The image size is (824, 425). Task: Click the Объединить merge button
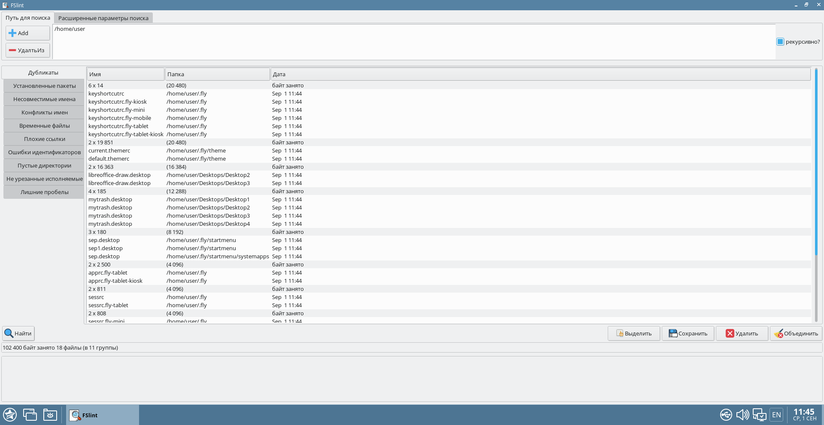[796, 333]
